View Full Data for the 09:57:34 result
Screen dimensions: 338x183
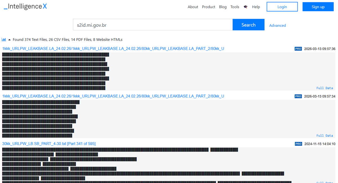tap(325, 135)
